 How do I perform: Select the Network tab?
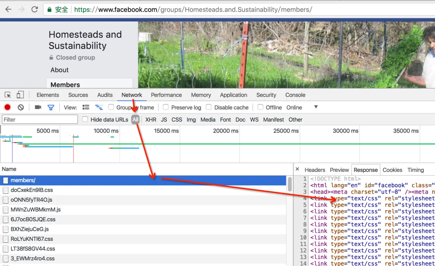pyautogui.click(x=132, y=95)
